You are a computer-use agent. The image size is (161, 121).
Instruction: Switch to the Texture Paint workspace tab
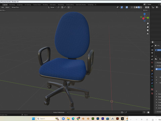tap(37, 5)
